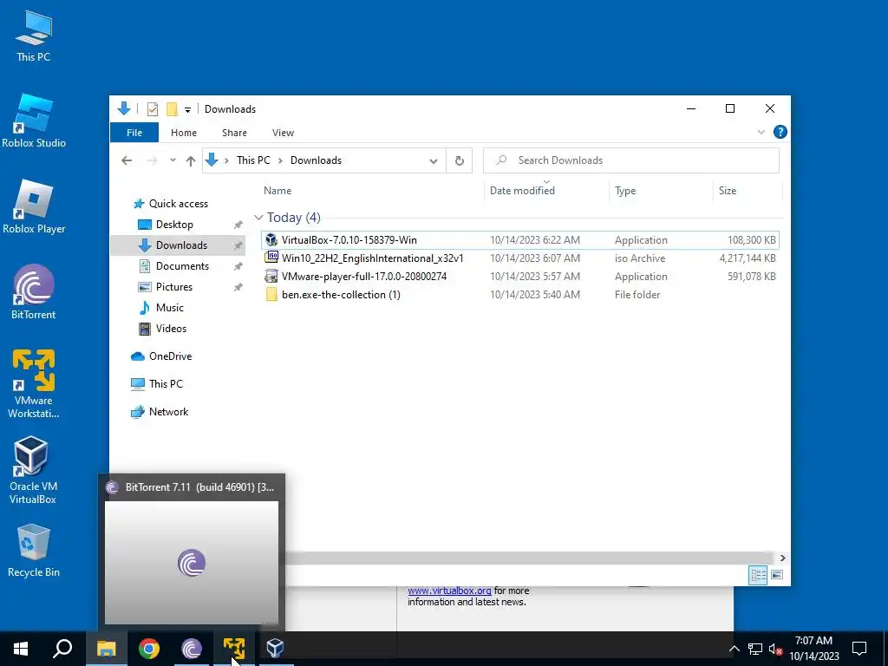Click in Search Downloads field
Screen dimensions: 888x666
pyautogui.click(x=631, y=160)
